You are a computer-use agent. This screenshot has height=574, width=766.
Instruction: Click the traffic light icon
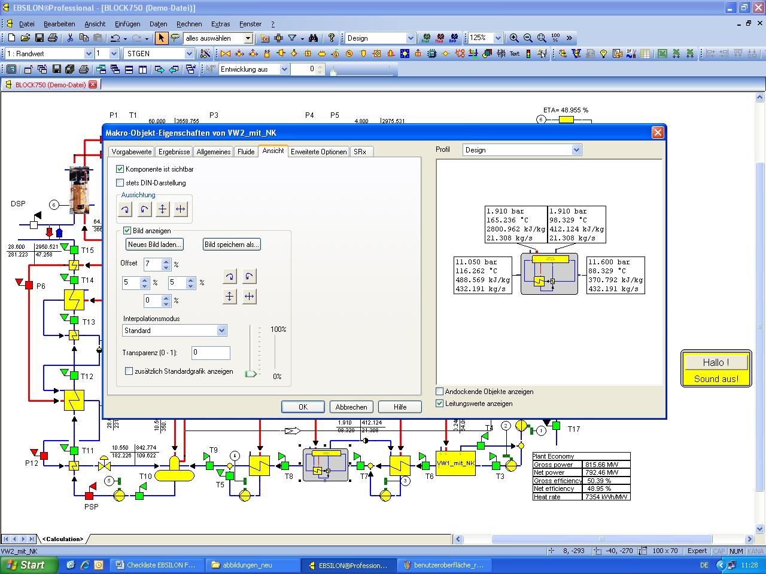tap(528, 53)
